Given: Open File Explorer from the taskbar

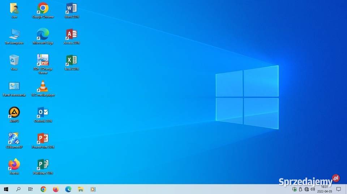Looking at the screenshot, I should point(81,189).
